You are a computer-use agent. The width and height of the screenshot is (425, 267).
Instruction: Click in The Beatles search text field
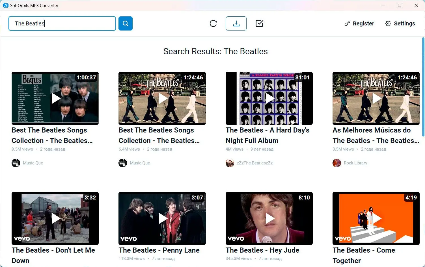point(62,23)
